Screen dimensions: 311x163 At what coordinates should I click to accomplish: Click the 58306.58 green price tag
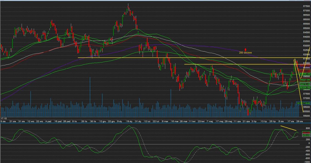pos(305,88)
